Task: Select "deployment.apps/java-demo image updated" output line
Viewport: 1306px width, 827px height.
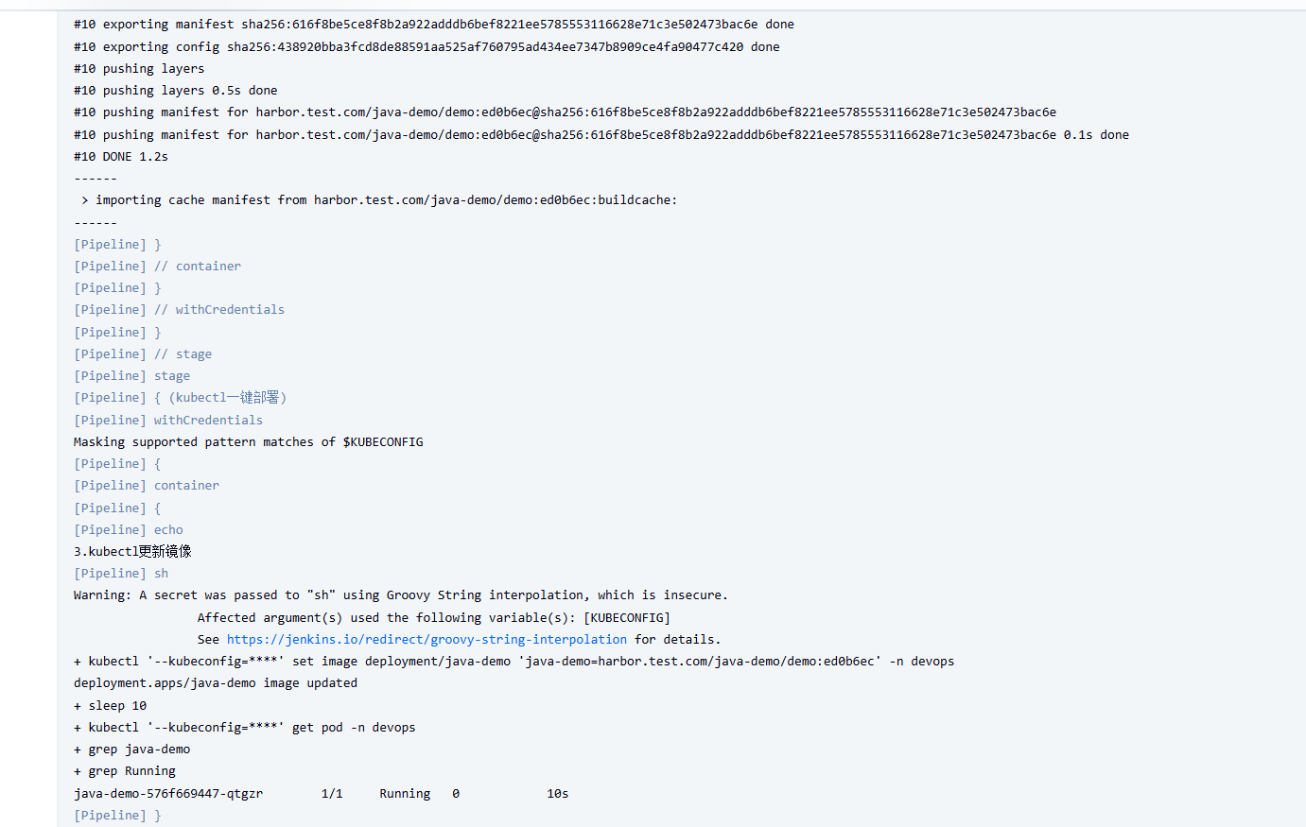Action: pos(216,683)
